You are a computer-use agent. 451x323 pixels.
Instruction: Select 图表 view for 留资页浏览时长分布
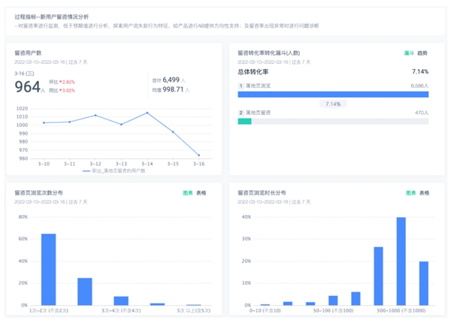tap(410, 193)
